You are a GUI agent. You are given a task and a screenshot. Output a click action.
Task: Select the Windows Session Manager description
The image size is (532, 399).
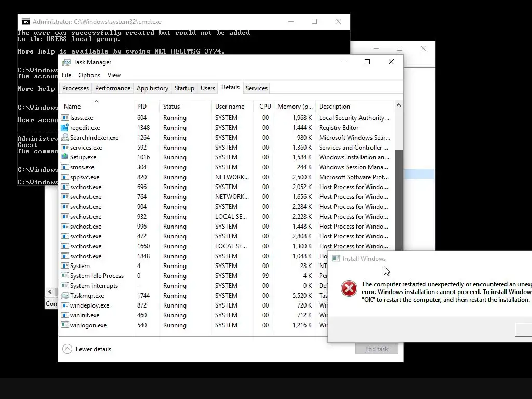click(353, 167)
